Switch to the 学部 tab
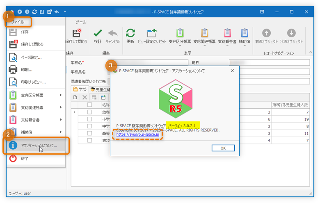The image size is (320, 203). point(80,89)
